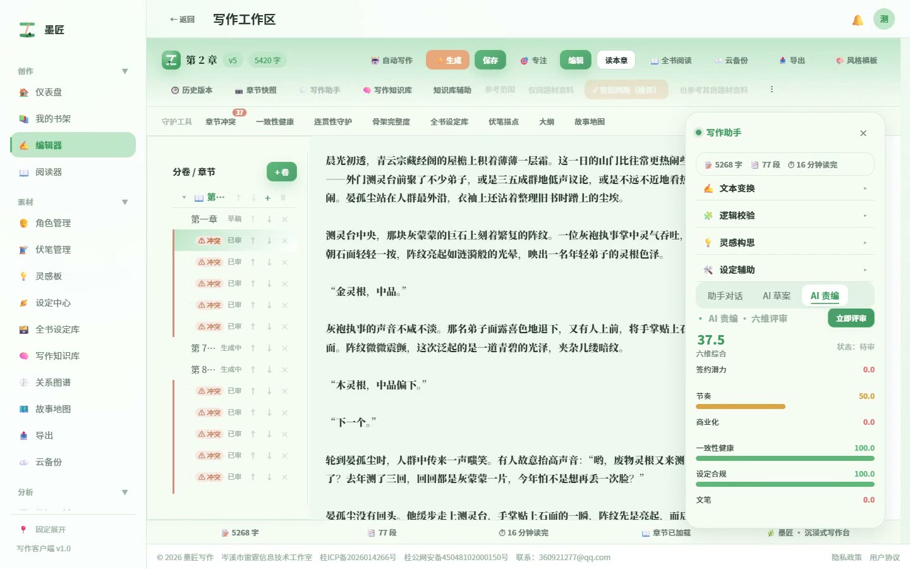Switch to 读本章 reading mode
The image size is (910, 569).
(616, 61)
